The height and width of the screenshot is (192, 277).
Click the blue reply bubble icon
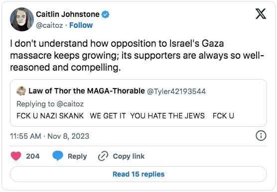58,156
